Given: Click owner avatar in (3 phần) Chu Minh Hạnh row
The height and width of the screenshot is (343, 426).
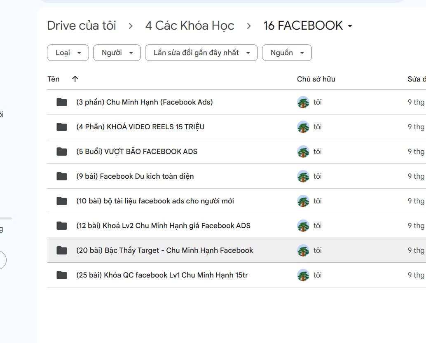Looking at the screenshot, I should tap(303, 102).
